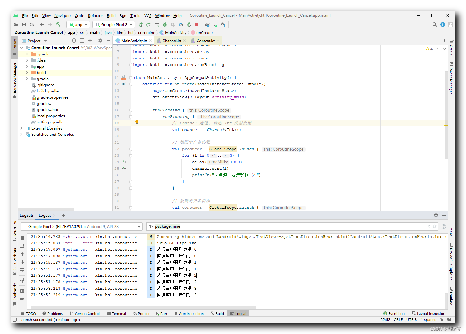Expand the .gradle folder
Image resolution: width=466 pixels, height=334 pixels.
[x=27, y=54]
